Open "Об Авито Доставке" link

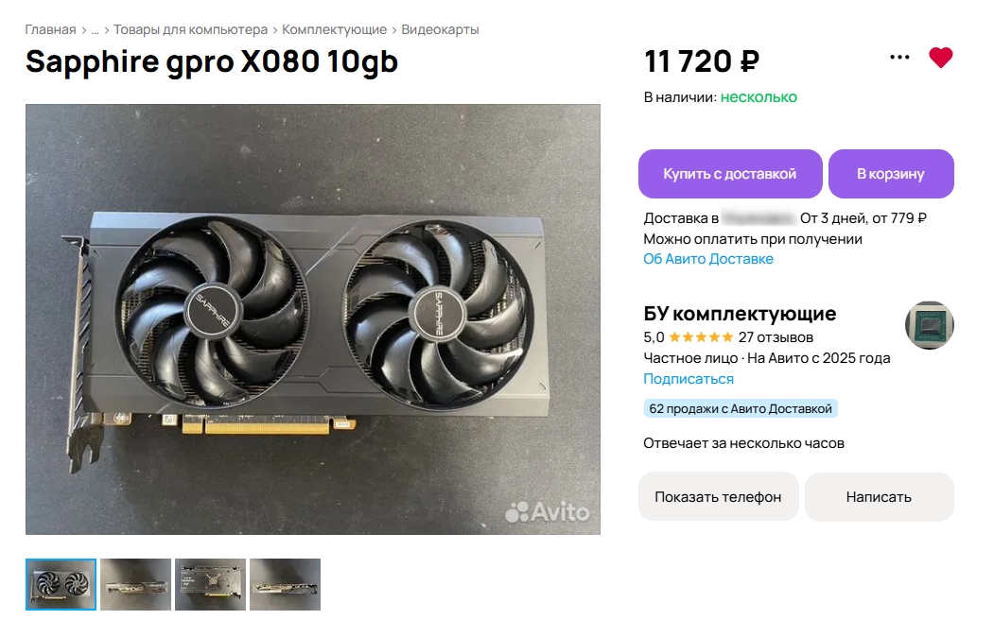click(x=708, y=259)
